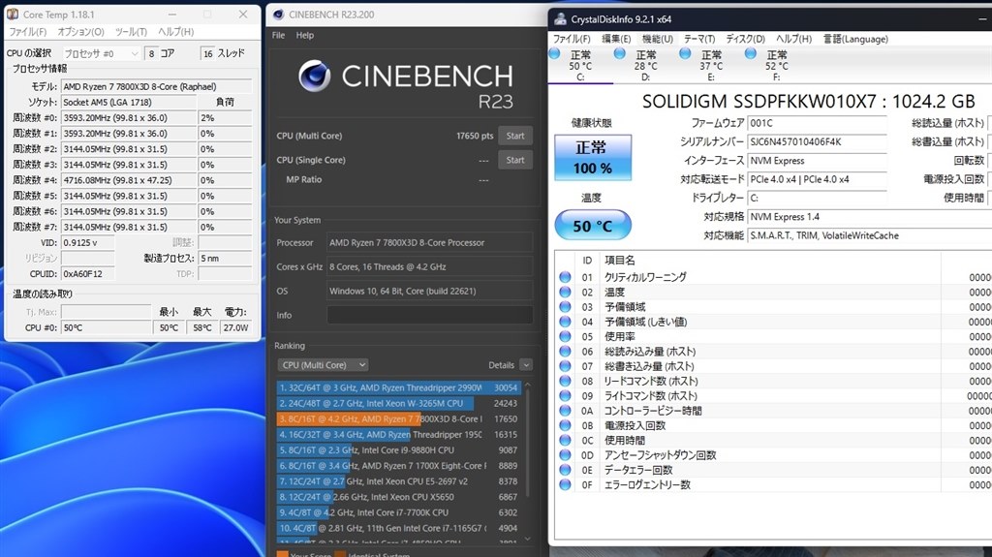Expand the ranking Details dropdown arrow
The image size is (992, 557).
coord(526,365)
